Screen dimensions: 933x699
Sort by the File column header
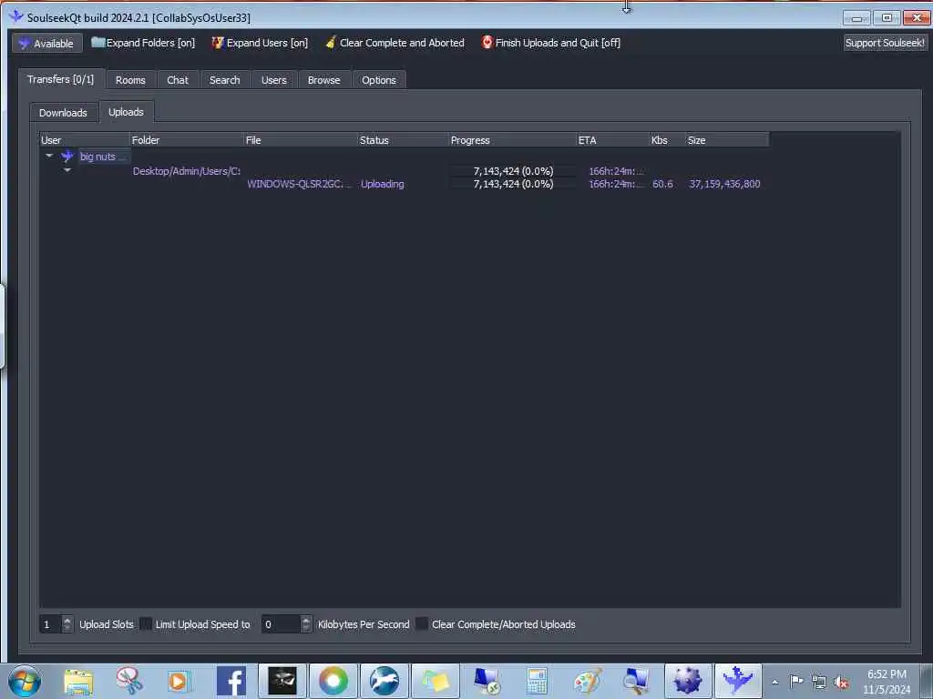pyautogui.click(x=301, y=140)
